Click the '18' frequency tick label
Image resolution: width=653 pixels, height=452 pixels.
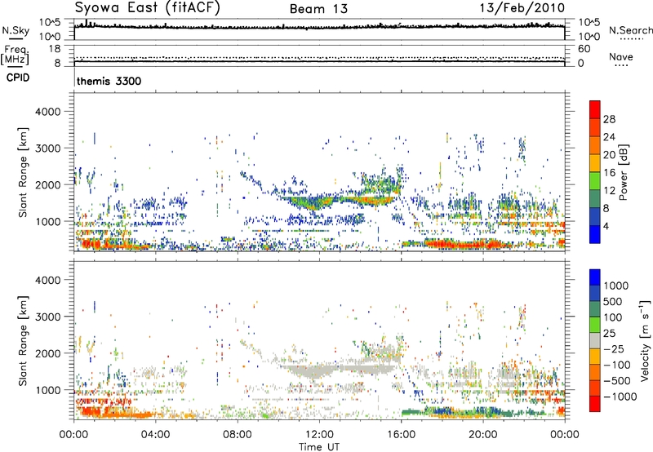(x=55, y=49)
